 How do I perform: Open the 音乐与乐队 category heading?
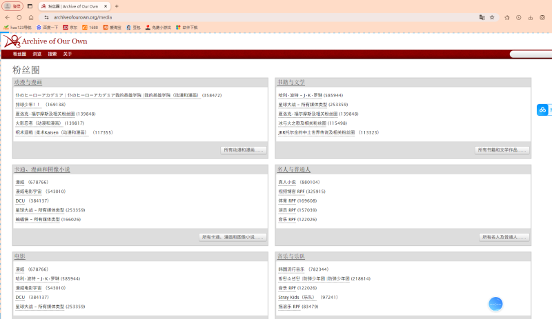291,256
